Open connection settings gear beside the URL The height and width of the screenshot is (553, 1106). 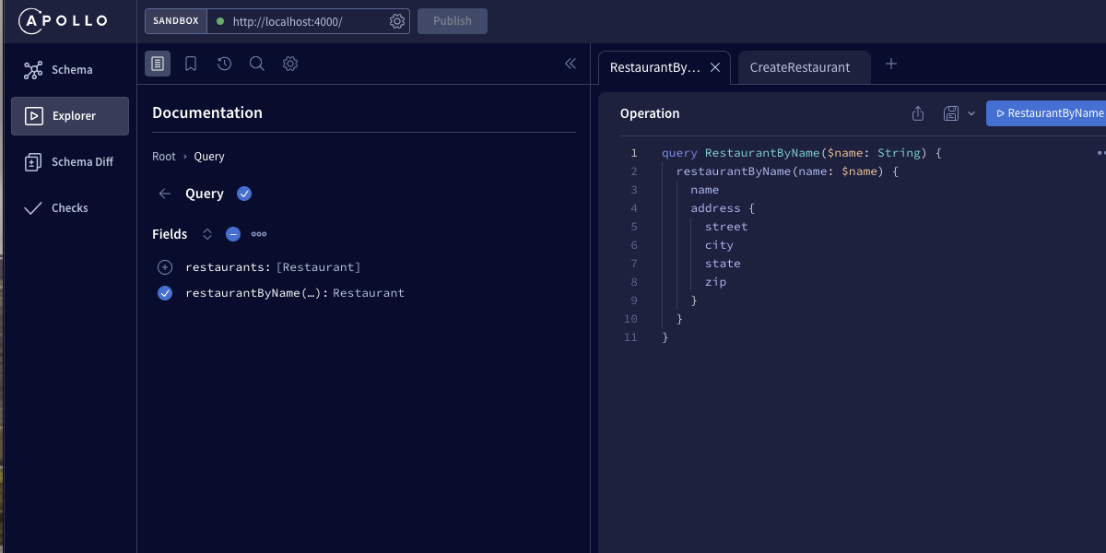397,20
